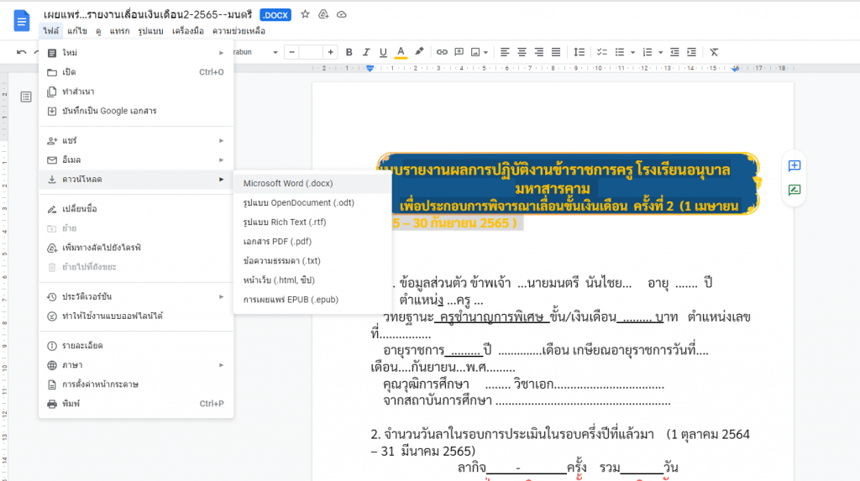Insert a link using the toolbar
The height and width of the screenshot is (481, 860).
[x=442, y=52]
